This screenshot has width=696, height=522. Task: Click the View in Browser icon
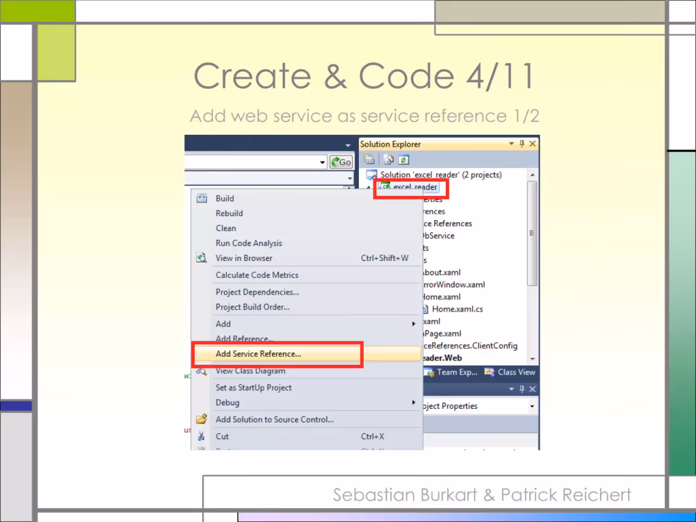click(202, 258)
